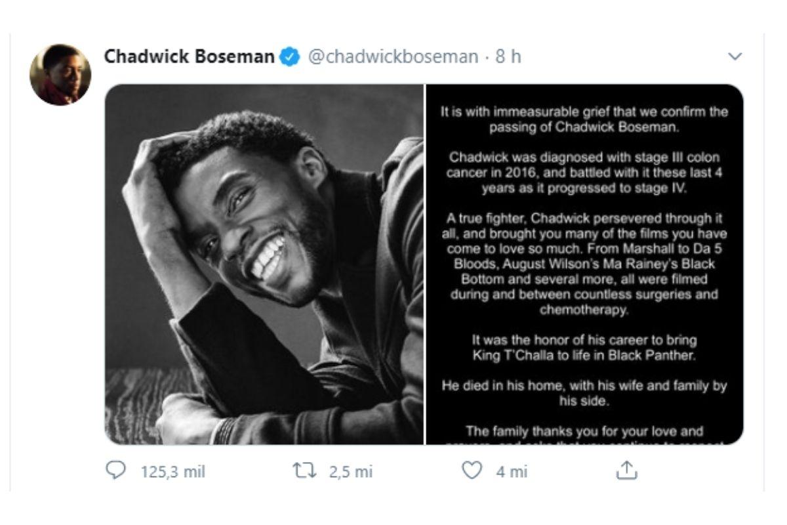
Task: Click the 125,3 mil replies count
Action: (173, 472)
